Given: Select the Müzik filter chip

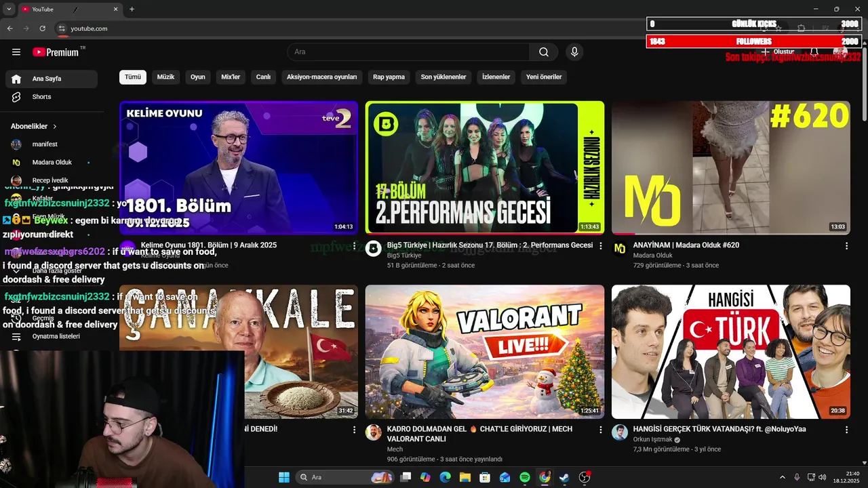Looking at the screenshot, I should coord(165,77).
